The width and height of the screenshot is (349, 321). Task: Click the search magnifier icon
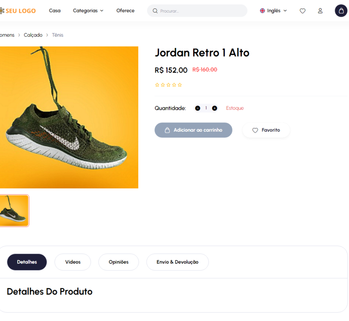155,11
